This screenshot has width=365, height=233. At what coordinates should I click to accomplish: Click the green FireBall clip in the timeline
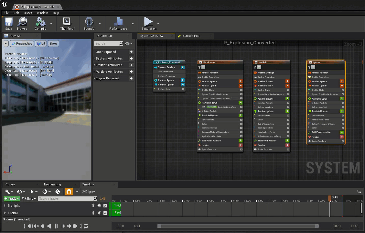116,213
